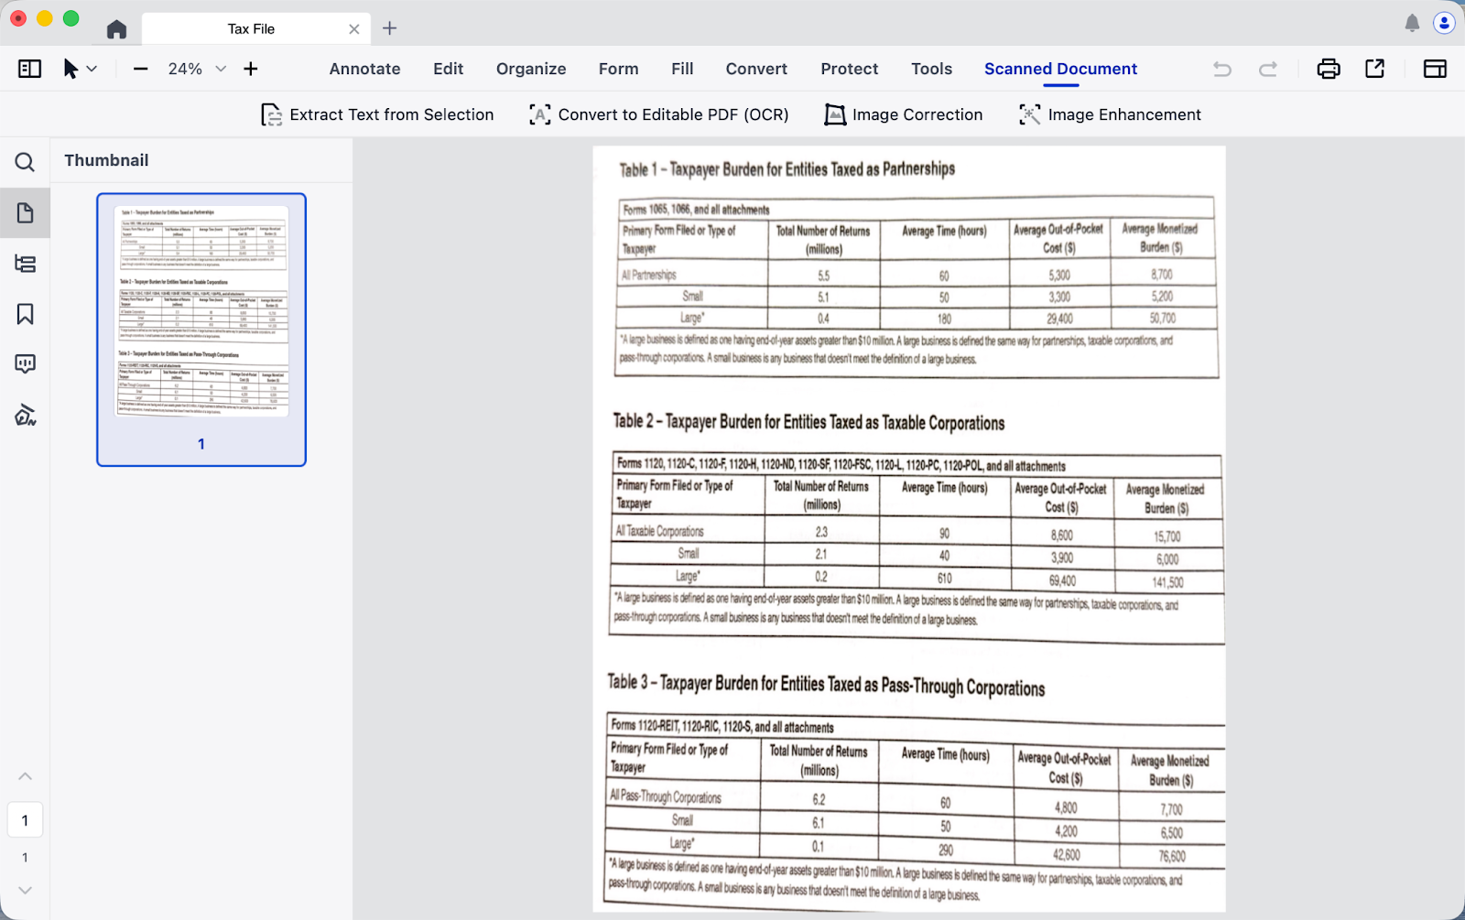Open the bookmarks panel in the sidebar

coord(25,314)
